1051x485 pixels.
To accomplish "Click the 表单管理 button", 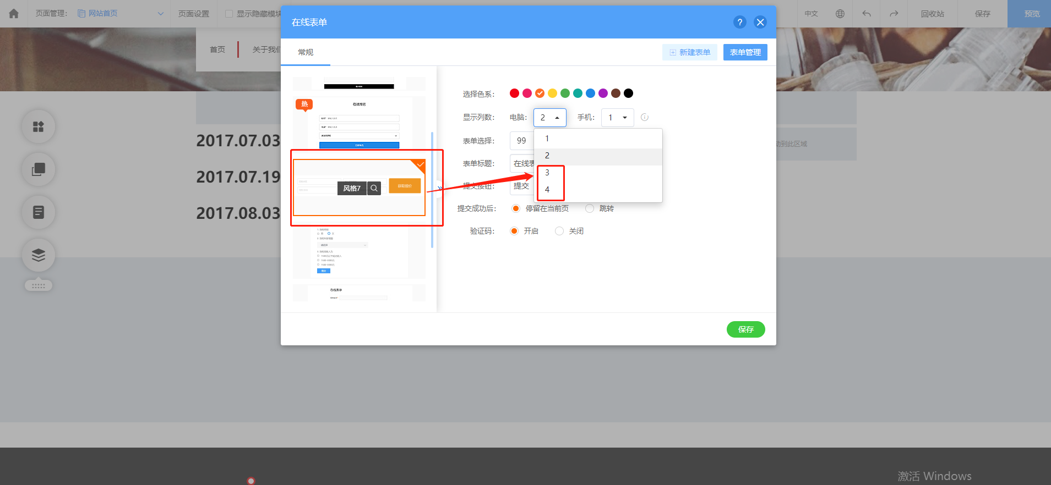I will pyautogui.click(x=745, y=52).
